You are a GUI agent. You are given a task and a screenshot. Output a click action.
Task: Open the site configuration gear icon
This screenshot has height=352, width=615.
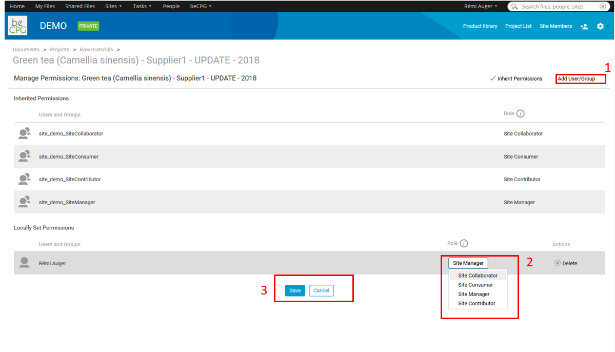(x=601, y=26)
